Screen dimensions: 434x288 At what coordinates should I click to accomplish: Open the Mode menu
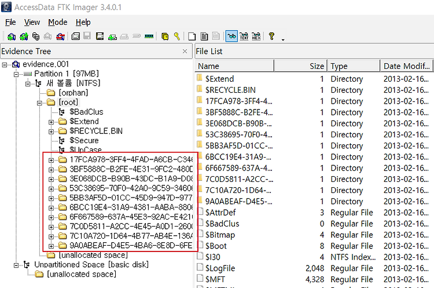click(x=57, y=22)
